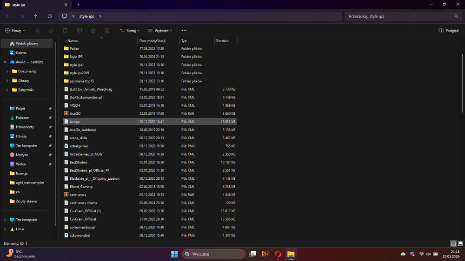465x261 pixels.
Task: Go up one folder with Up arrow
Action: [36, 16]
